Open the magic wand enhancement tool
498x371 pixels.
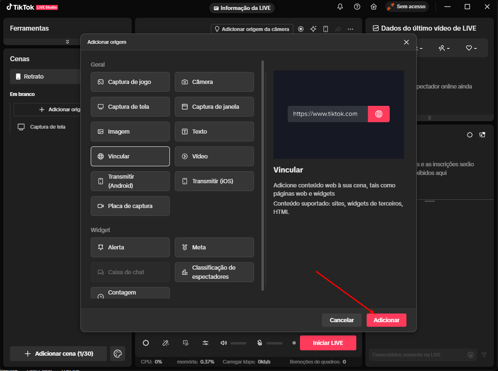(166, 343)
